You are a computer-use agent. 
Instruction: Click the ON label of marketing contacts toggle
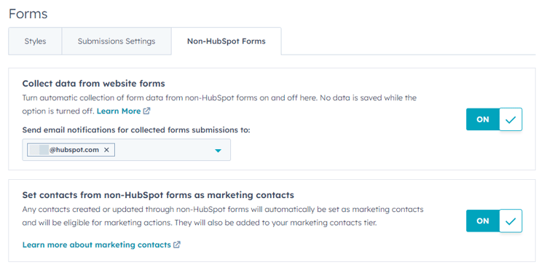coord(483,221)
